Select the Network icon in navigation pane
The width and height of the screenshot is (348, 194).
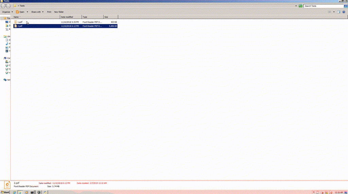coord(5,80)
